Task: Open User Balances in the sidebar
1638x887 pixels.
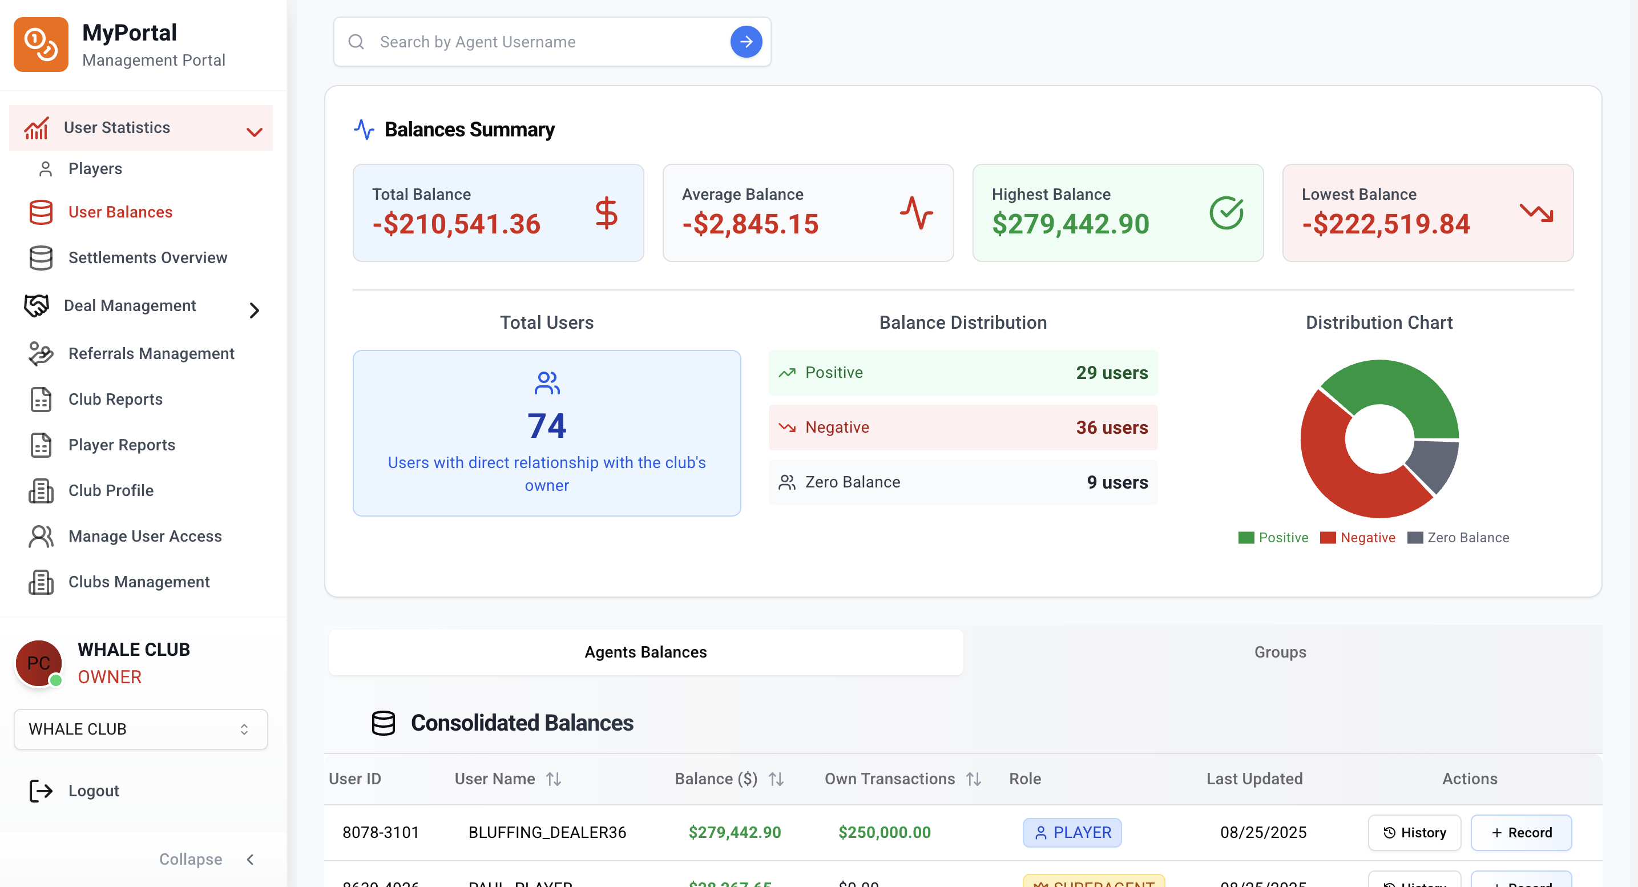Action: coord(120,212)
